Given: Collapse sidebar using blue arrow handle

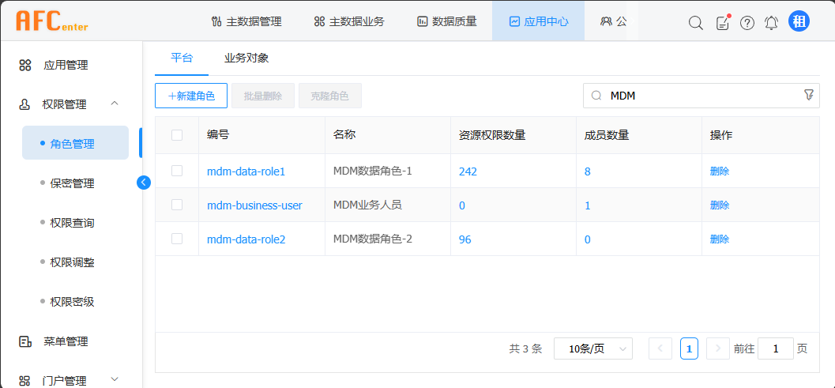Looking at the screenshot, I should tap(143, 182).
